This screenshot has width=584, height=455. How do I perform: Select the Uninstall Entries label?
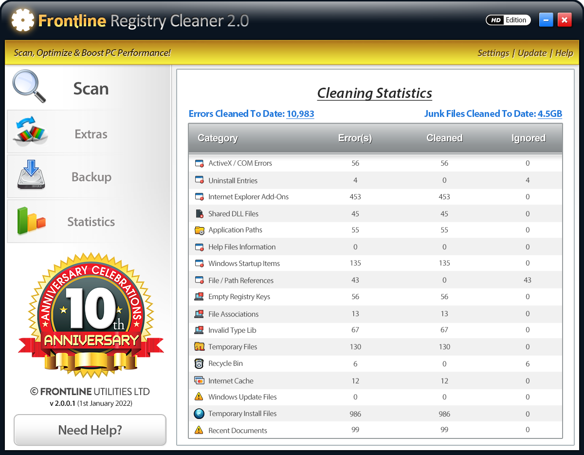(x=233, y=180)
